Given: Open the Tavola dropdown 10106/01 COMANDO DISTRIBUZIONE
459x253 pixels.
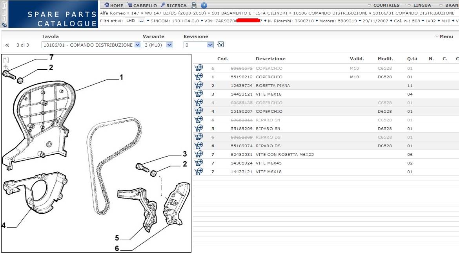Looking at the screenshot, I should pos(91,45).
